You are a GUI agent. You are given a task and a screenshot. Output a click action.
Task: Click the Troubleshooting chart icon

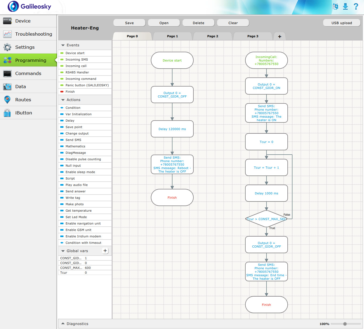(7, 34)
